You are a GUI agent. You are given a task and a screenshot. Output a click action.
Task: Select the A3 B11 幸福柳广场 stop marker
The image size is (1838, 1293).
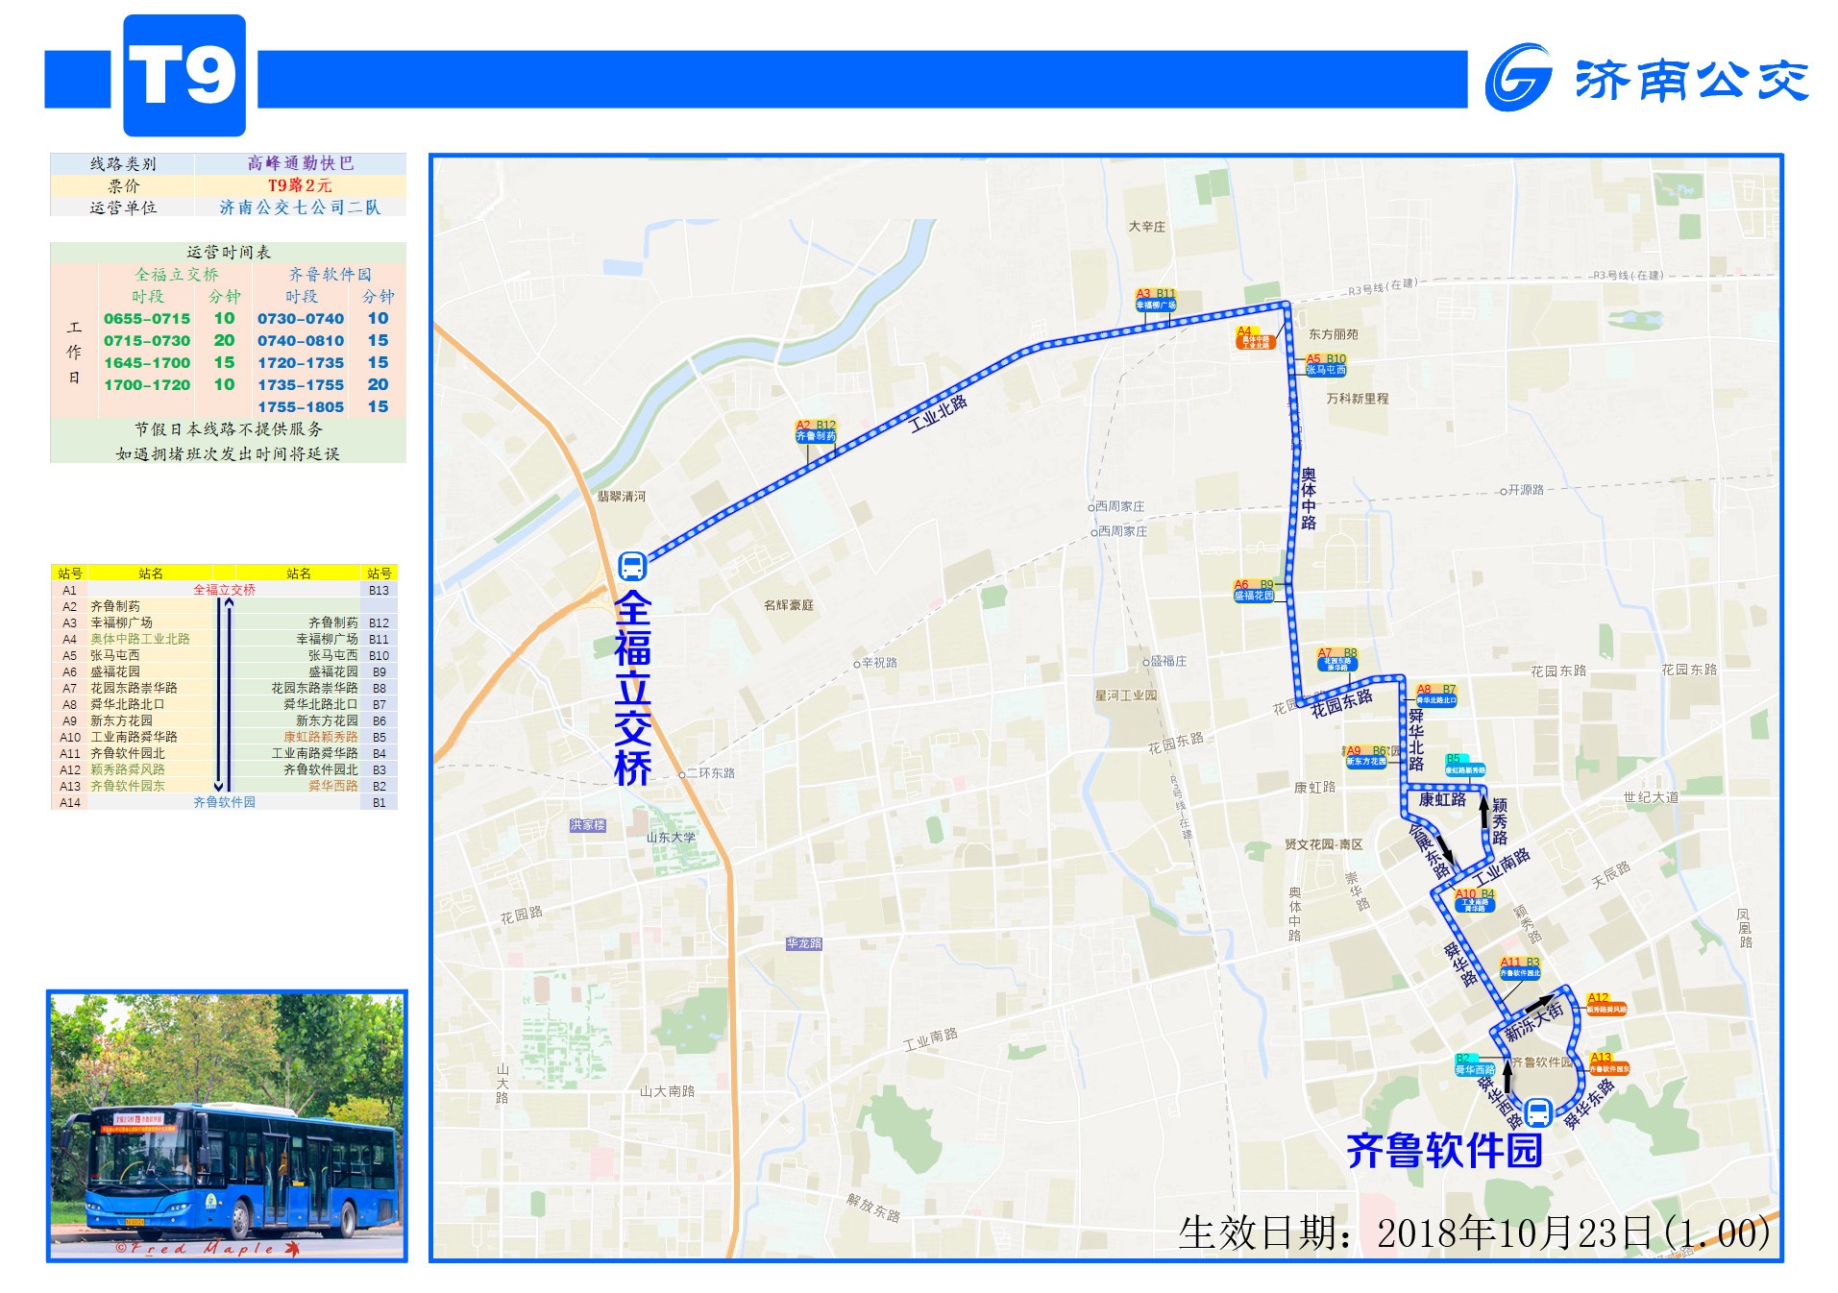[1156, 300]
